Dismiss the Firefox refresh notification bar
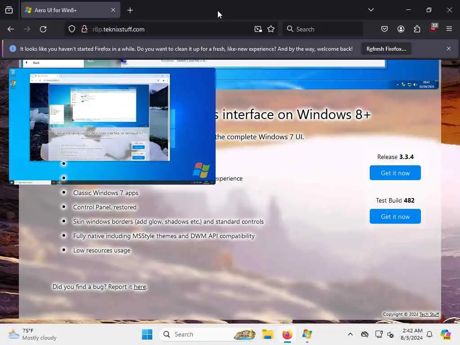This screenshot has width=460, height=345. tap(449, 49)
